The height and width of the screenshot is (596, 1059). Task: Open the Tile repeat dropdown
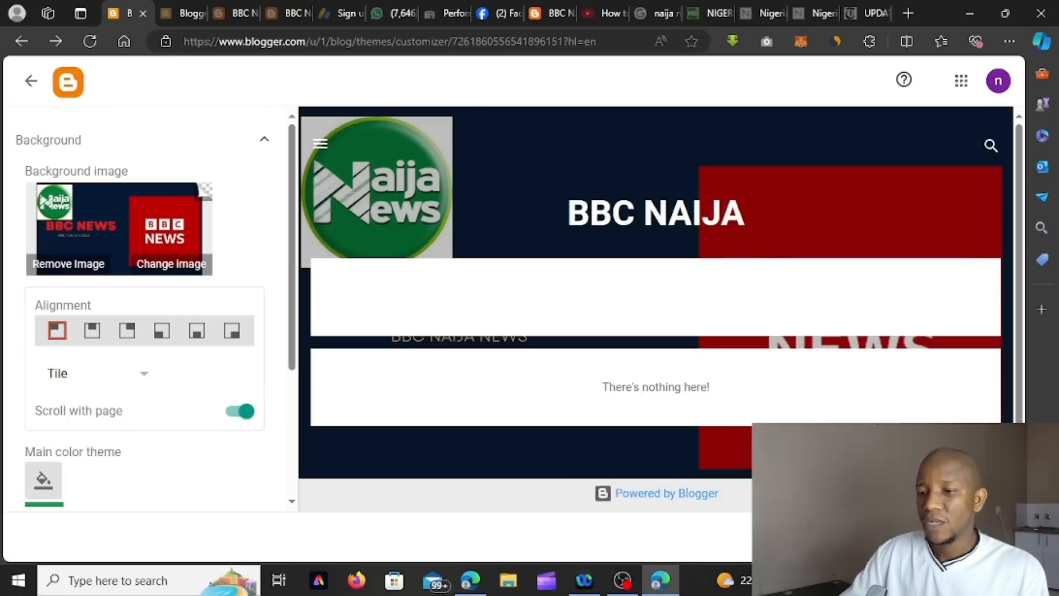(98, 374)
